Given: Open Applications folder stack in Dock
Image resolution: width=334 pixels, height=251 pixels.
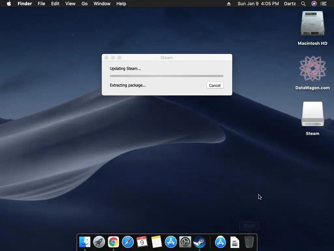Looking at the screenshot, I should [x=220, y=242].
